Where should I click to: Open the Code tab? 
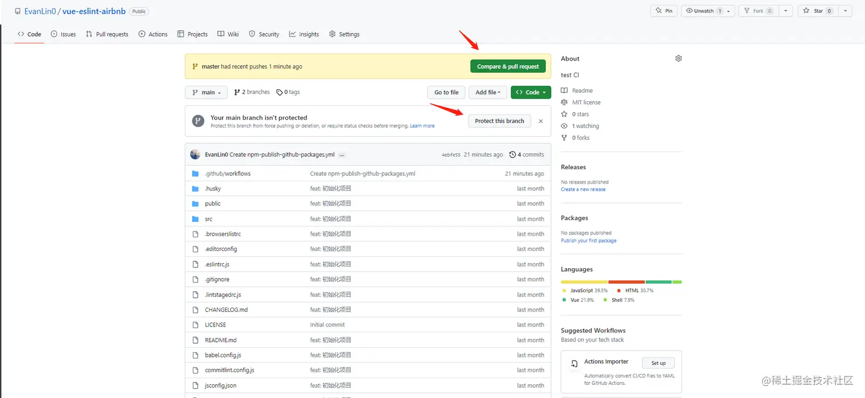29,34
